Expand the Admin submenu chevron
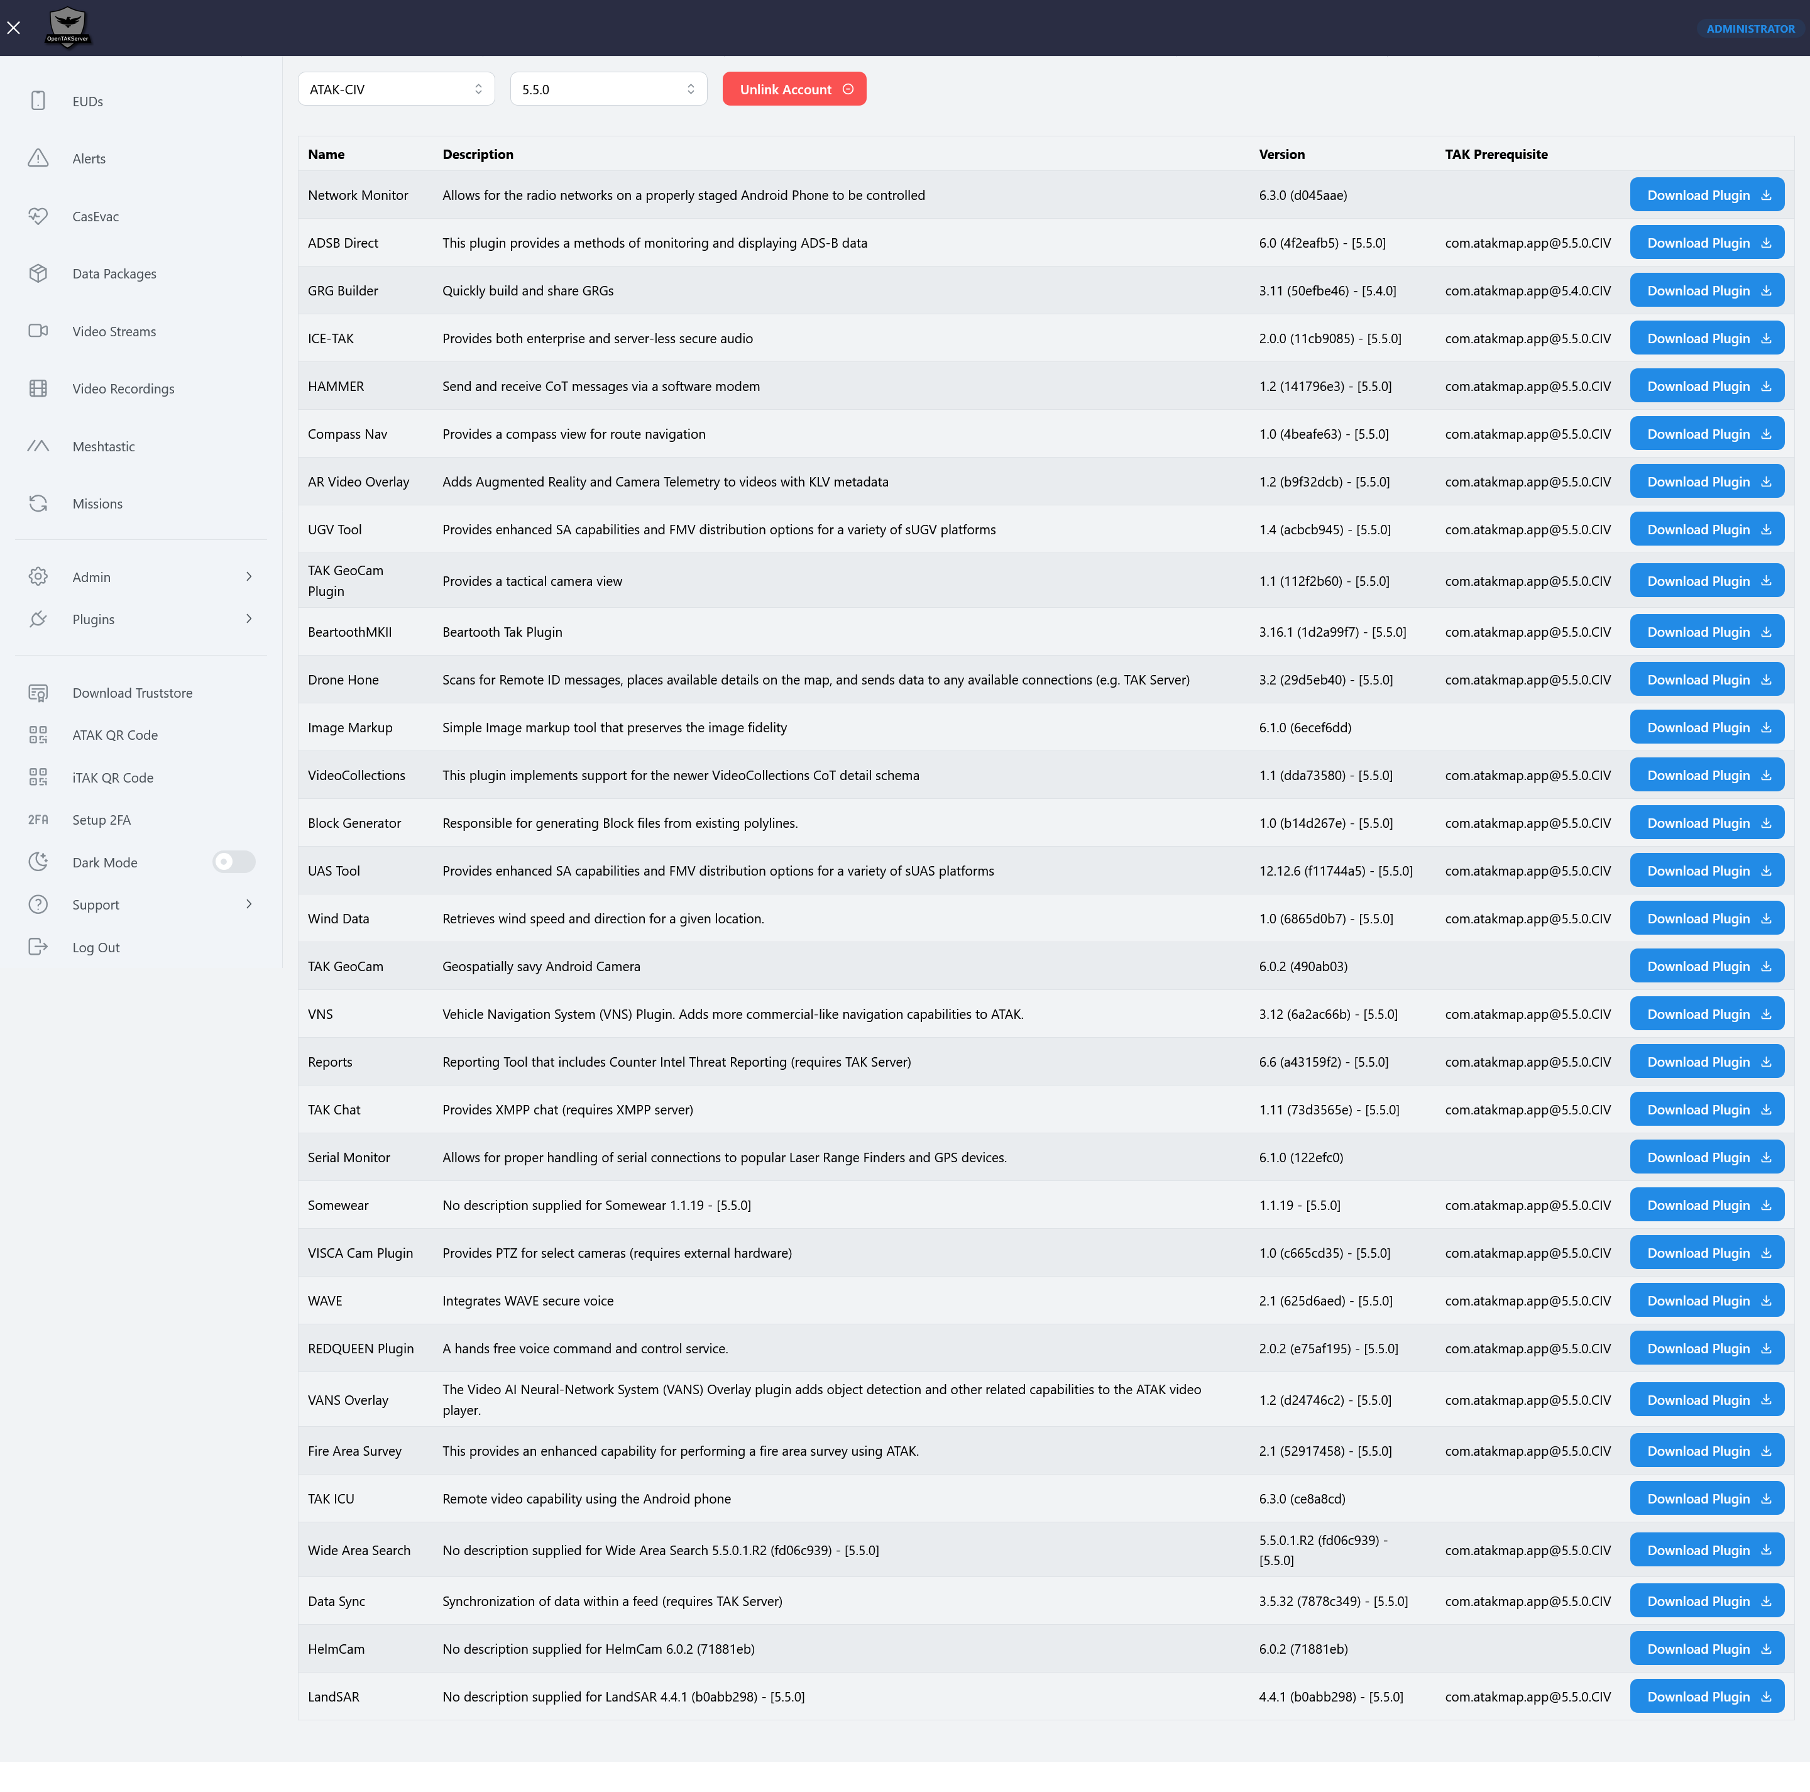Screen dimensions: 1810x1792 [x=248, y=577]
